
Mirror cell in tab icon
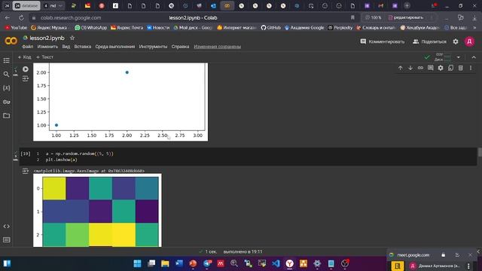tap(450, 68)
